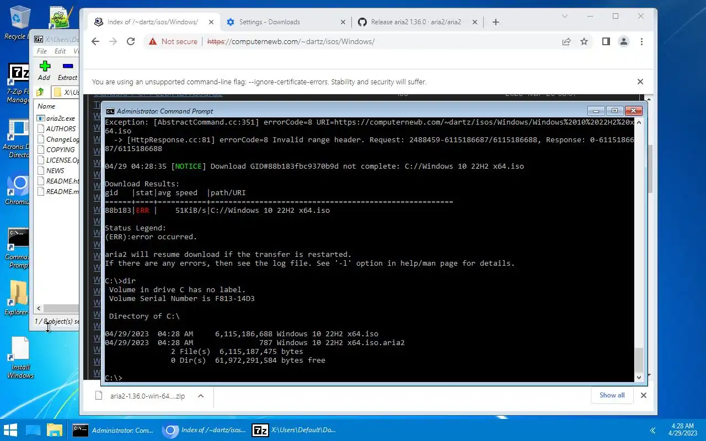Go back in the Chrome browser

95,41
